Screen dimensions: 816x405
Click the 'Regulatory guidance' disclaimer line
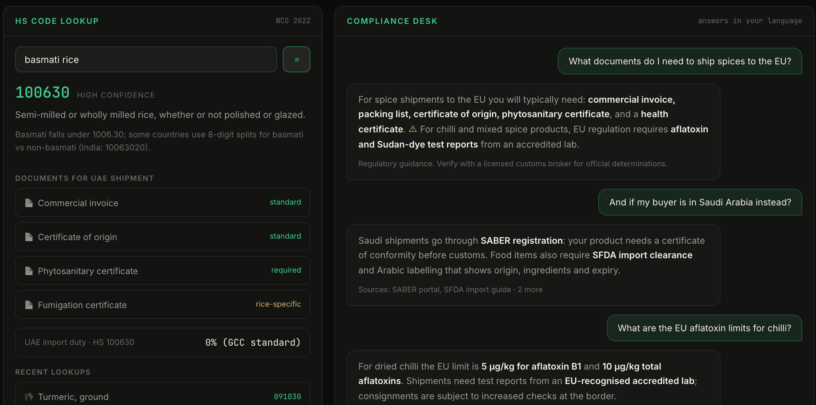point(513,164)
